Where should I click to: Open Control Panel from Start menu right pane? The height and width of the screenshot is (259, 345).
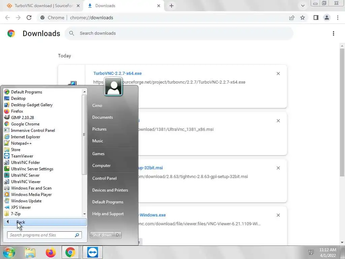pos(104,178)
